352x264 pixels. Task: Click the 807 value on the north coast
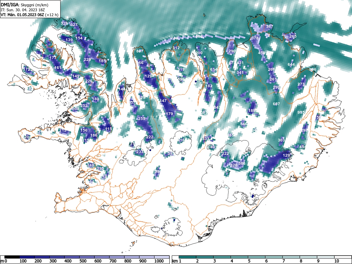tap(140, 51)
